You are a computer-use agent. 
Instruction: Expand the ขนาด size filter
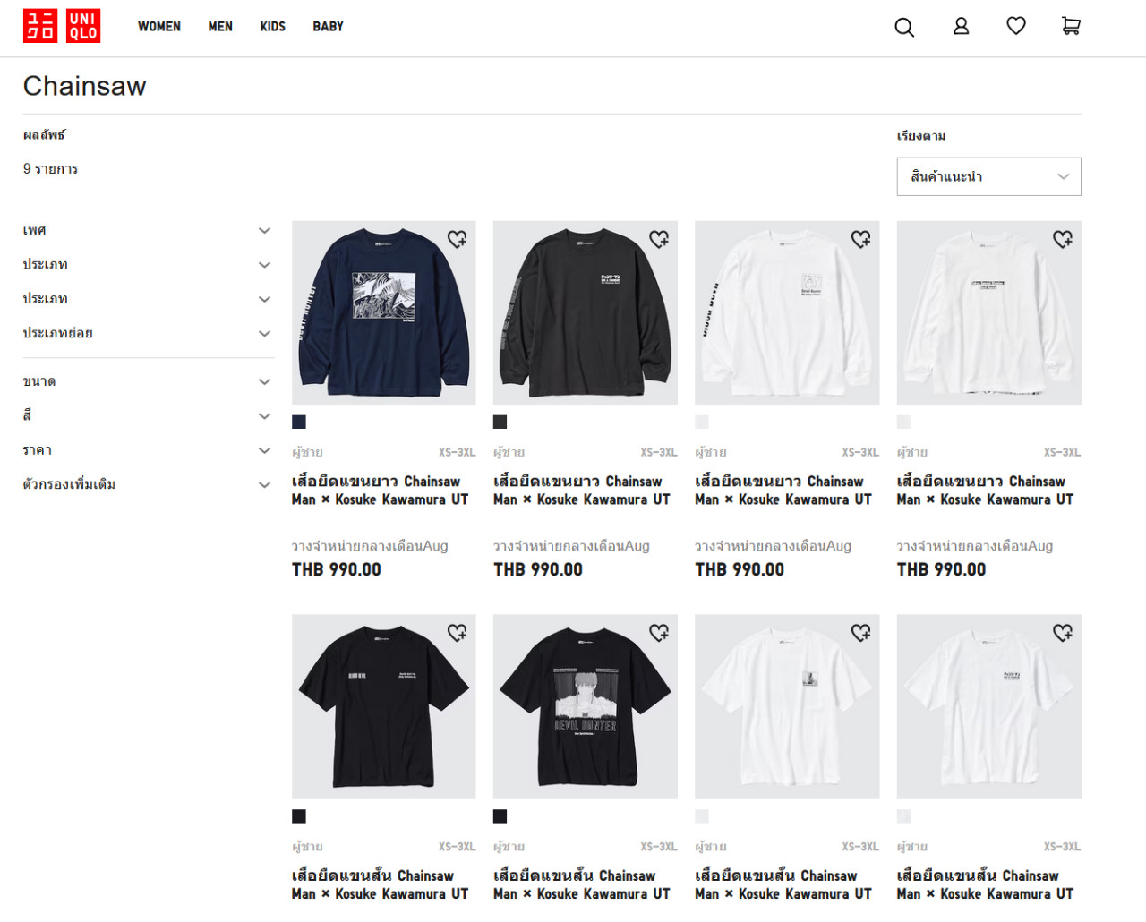coord(148,381)
